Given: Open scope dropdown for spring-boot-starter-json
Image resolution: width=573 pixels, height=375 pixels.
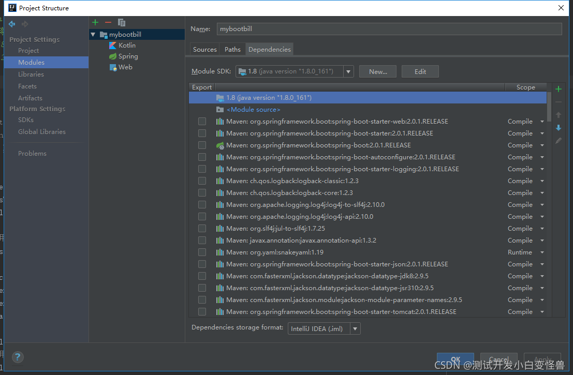Looking at the screenshot, I should [x=542, y=264].
